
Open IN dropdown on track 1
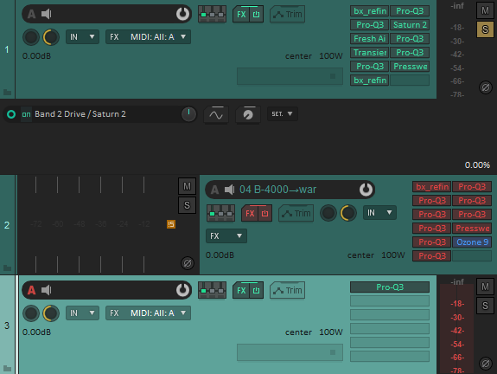(x=82, y=37)
